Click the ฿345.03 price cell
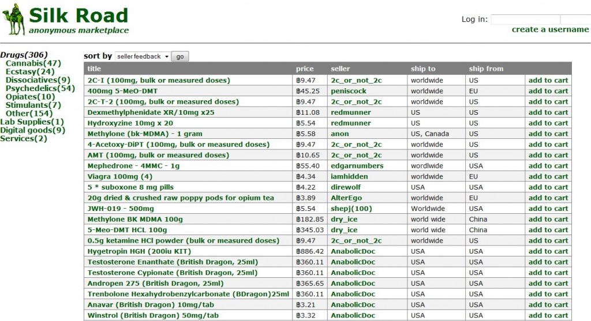This screenshot has width=591, height=321. [x=310, y=230]
